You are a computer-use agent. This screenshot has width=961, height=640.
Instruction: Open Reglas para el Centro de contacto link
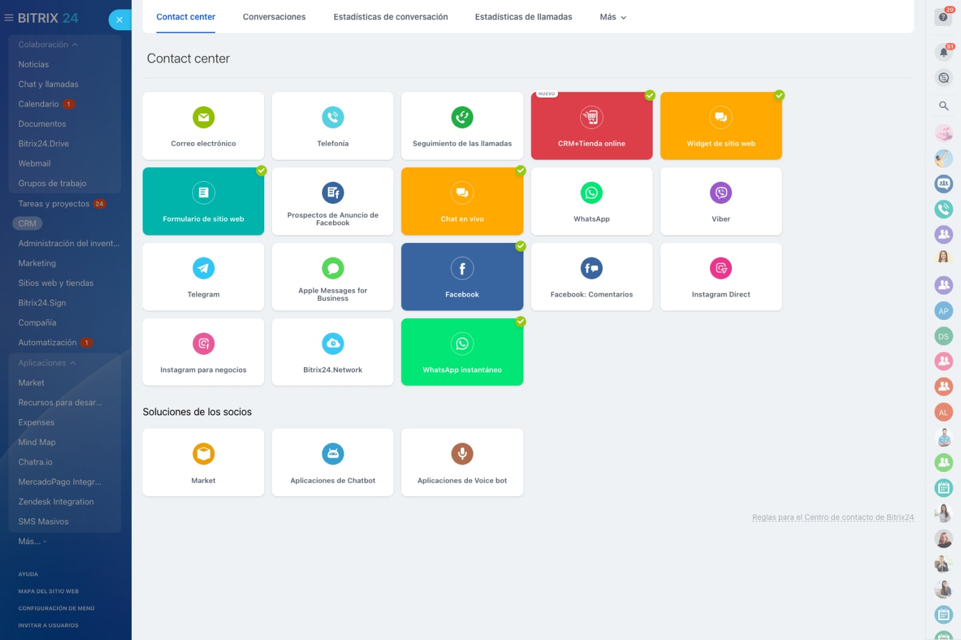832,518
